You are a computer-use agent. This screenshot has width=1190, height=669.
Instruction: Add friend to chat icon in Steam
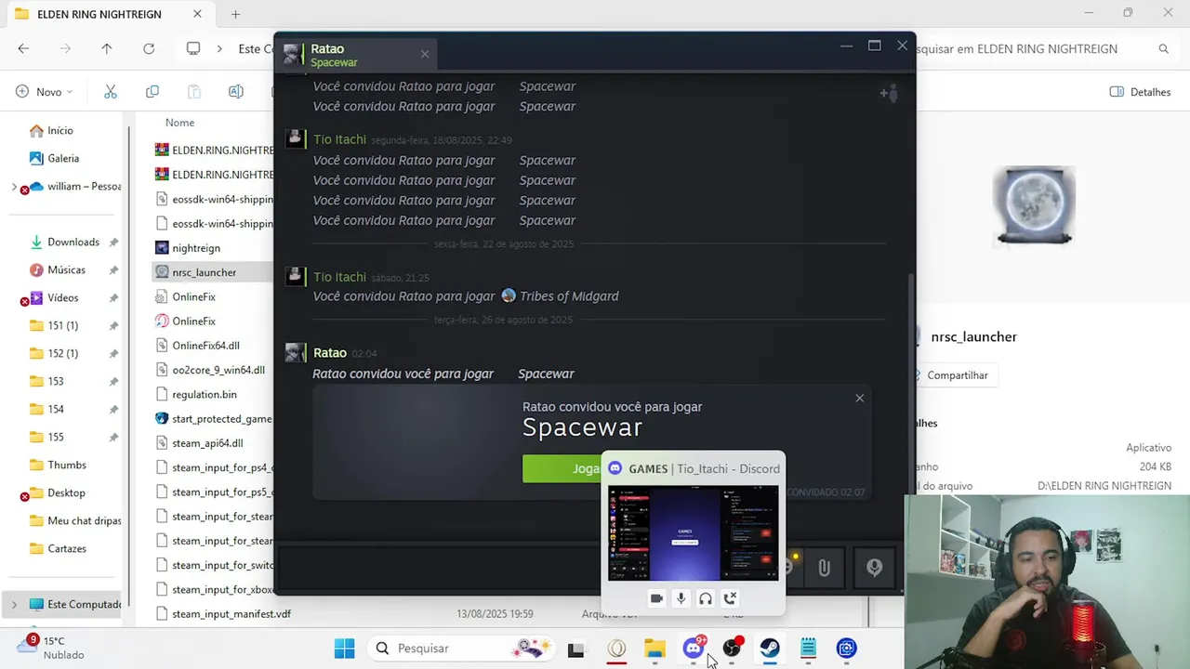[x=889, y=93]
